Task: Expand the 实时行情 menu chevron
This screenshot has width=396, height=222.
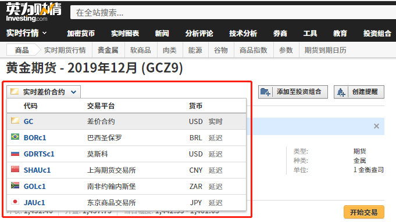Action: click(x=45, y=33)
